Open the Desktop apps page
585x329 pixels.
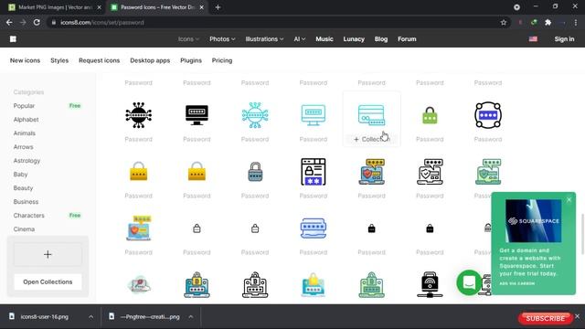pos(150,60)
